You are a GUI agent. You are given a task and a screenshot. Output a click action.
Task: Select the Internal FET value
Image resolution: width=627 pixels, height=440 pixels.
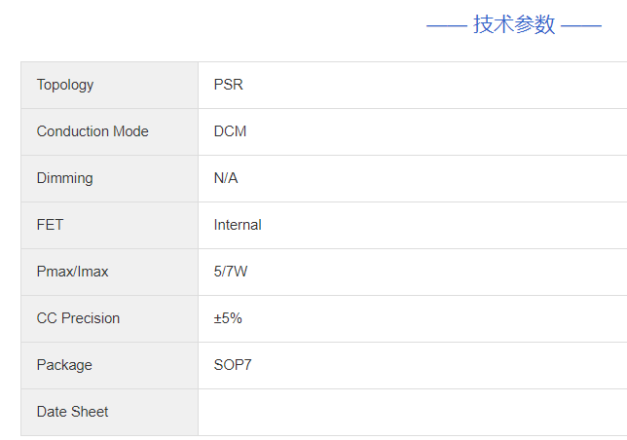pos(238,225)
